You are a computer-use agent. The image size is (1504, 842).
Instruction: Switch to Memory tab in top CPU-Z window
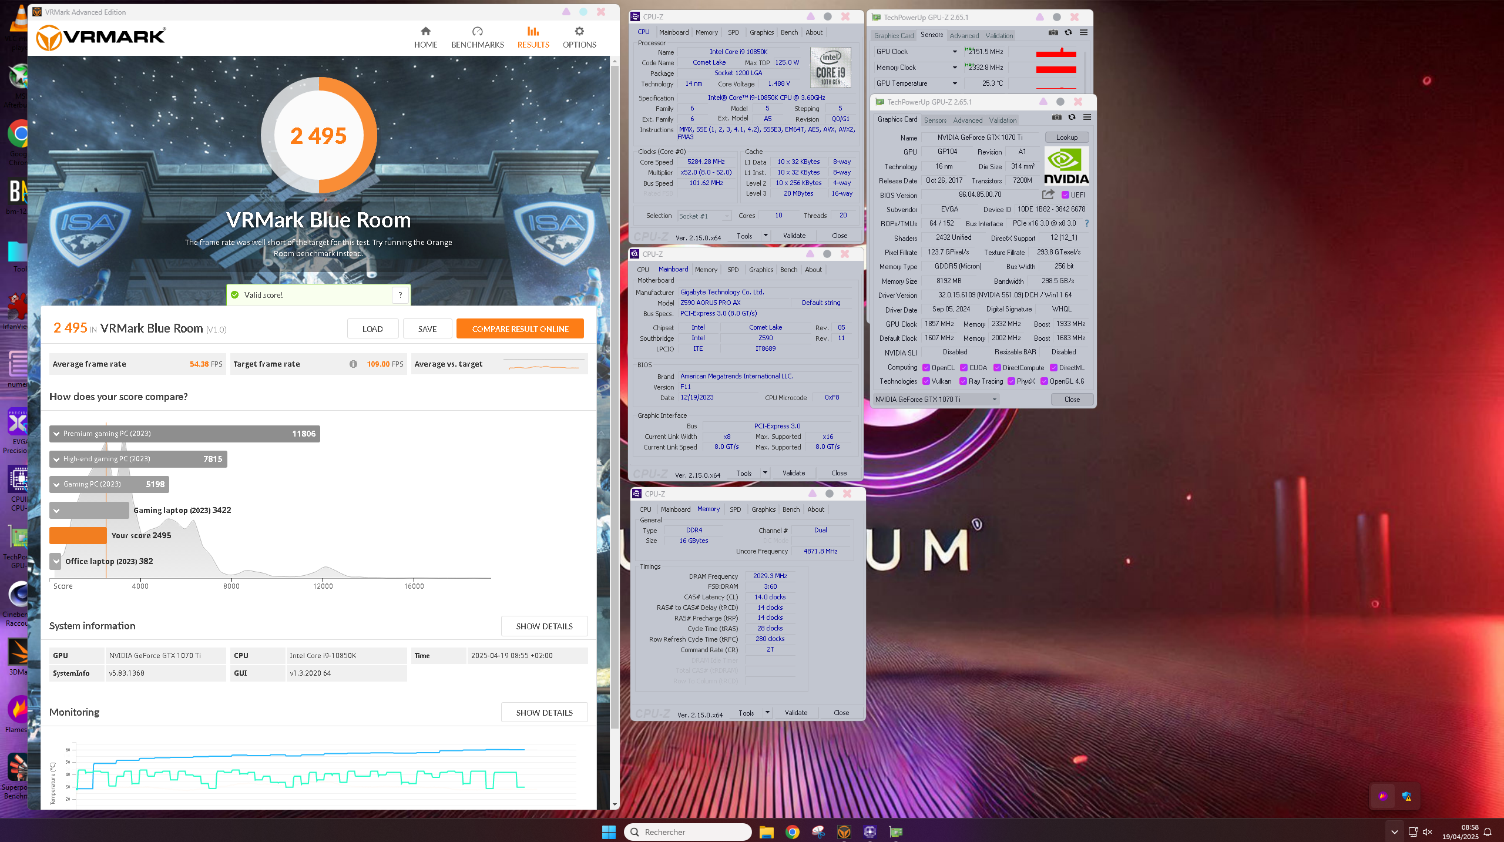point(706,32)
